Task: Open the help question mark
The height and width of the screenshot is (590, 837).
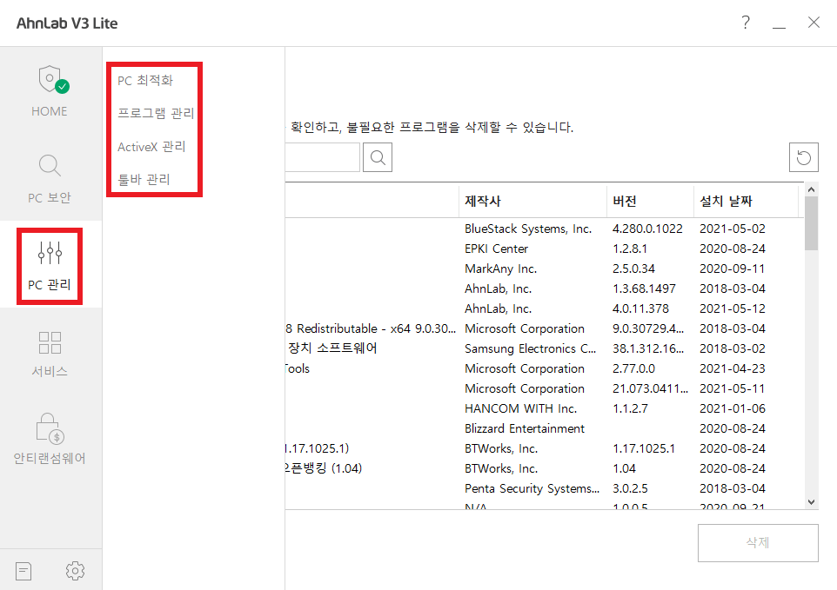Action: 746,23
